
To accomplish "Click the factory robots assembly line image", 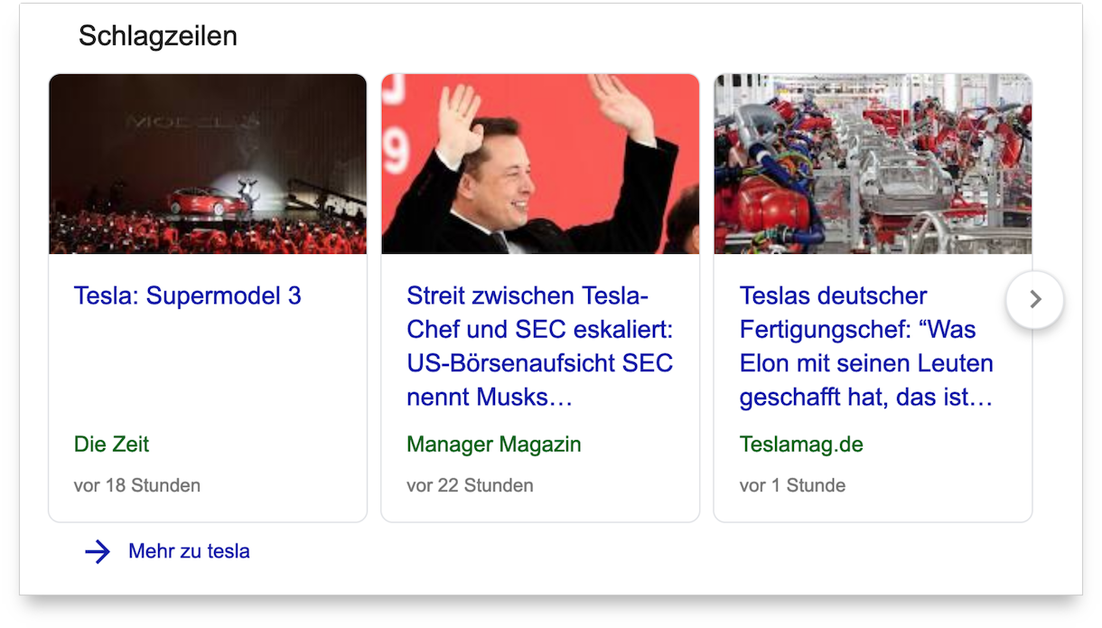I will click(873, 164).
